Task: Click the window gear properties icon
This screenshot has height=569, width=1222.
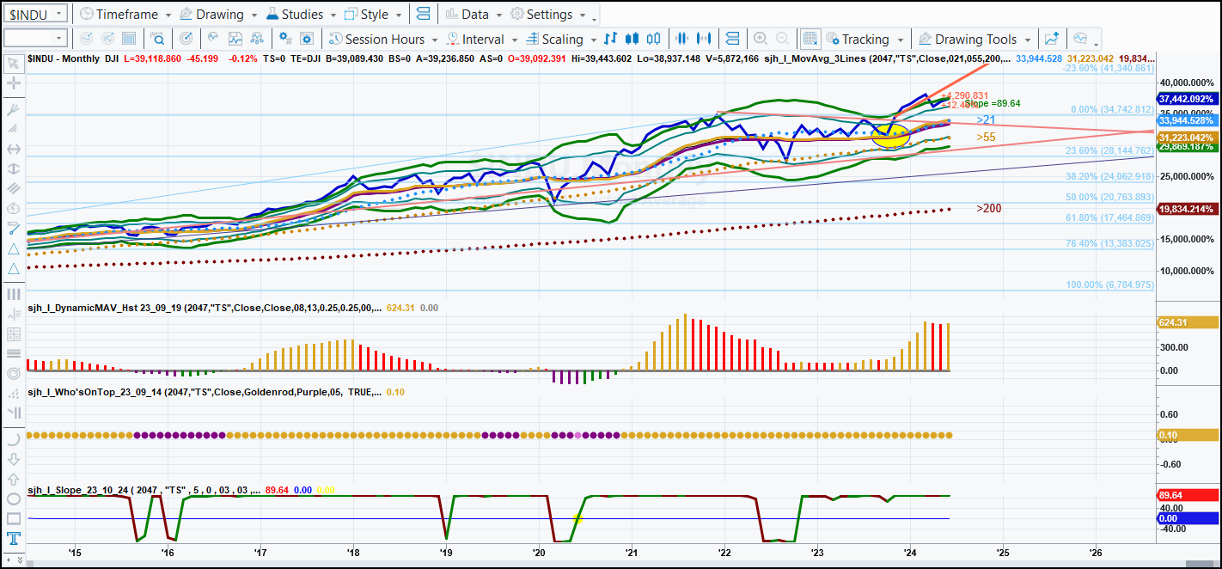Action: (x=309, y=39)
